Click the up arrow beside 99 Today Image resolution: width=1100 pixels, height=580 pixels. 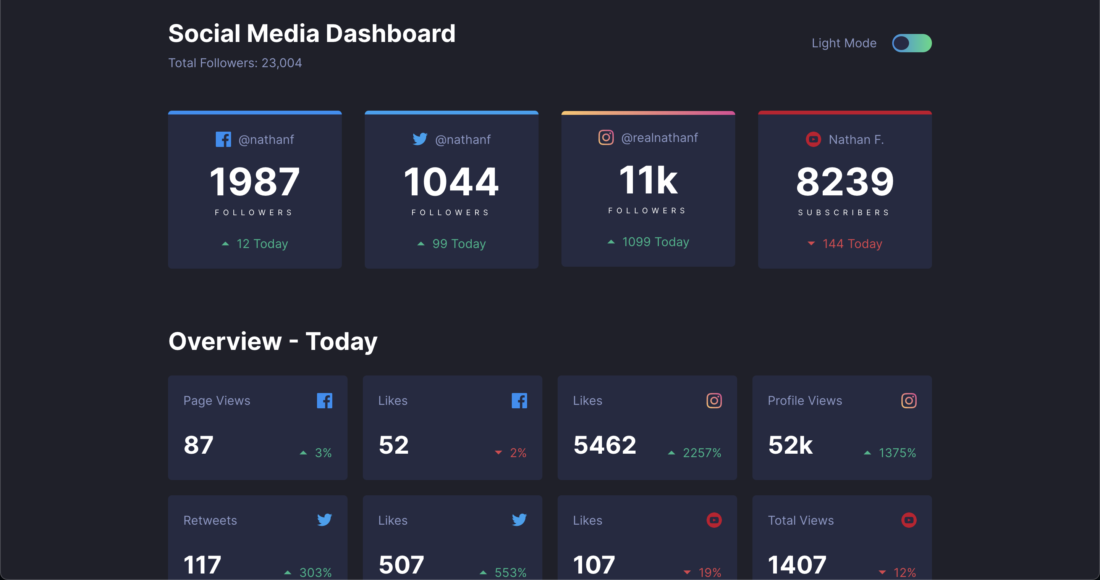point(421,243)
